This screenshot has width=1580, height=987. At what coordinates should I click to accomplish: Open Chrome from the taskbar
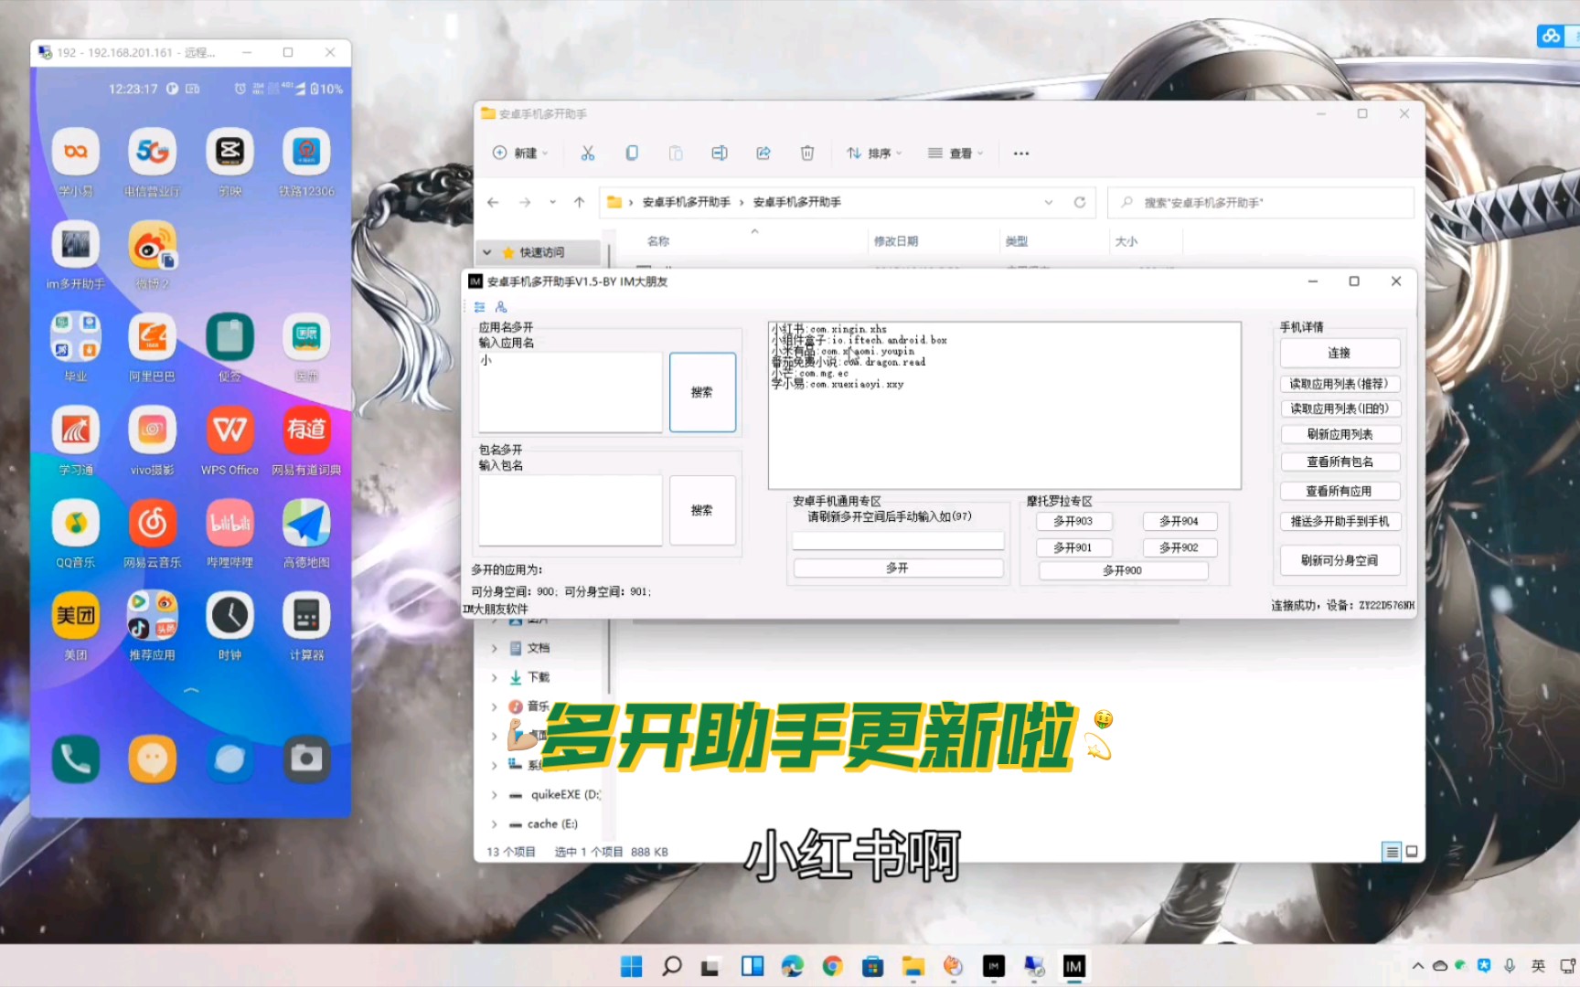coord(833,966)
